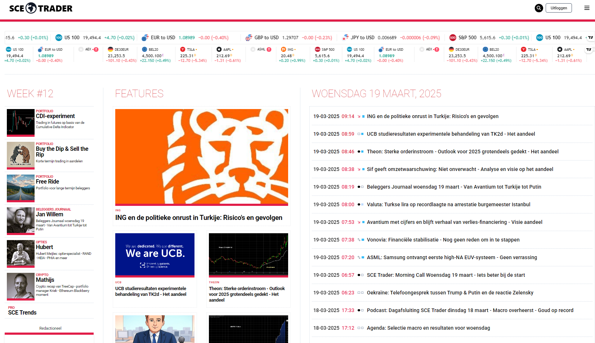595x343 pixels.
Task: Click the OPTIES category label
Action: coord(41,242)
